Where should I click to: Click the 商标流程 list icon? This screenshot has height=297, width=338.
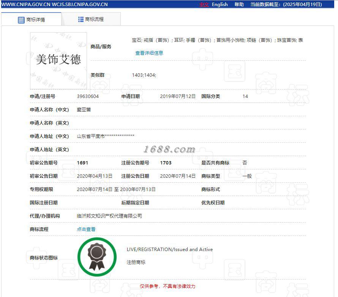pos(81,19)
